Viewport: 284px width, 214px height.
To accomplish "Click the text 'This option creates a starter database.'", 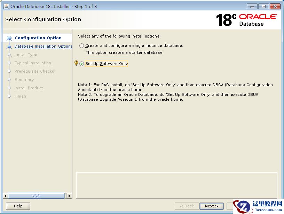I will click(125, 52).
